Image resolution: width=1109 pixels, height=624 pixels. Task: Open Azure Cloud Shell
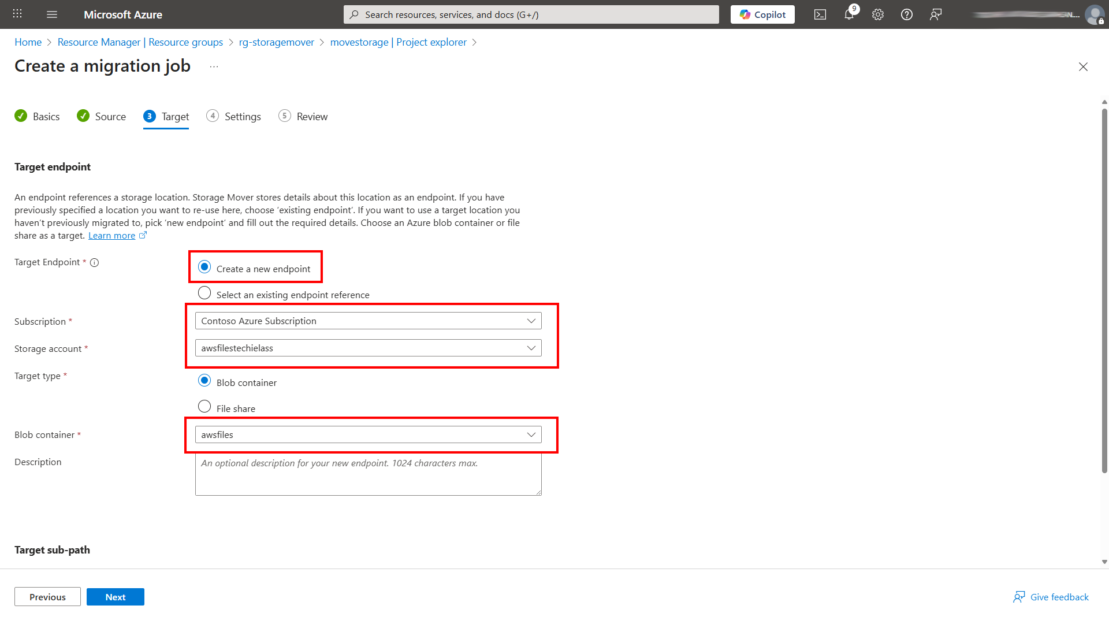[x=820, y=14]
